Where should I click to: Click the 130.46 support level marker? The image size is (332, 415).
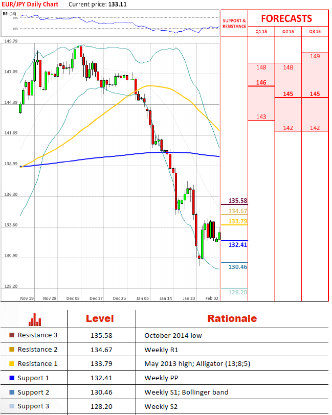pyautogui.click(x=238, y=267)
